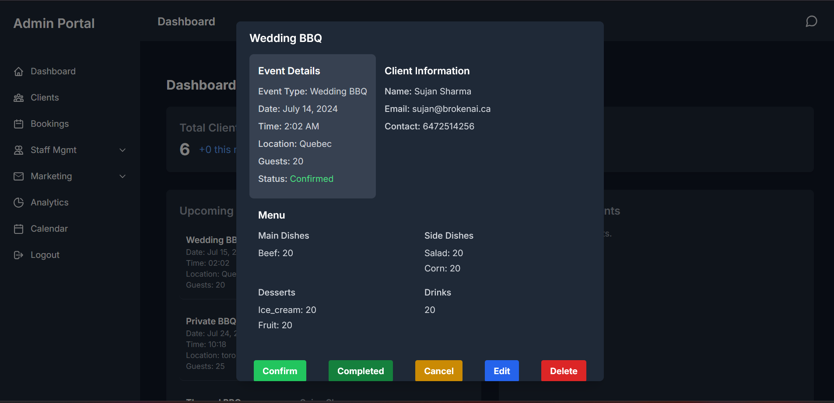Edit the Wedding BBQ event
This screenshot has width=834, height=403.
[x=501, y=371]
